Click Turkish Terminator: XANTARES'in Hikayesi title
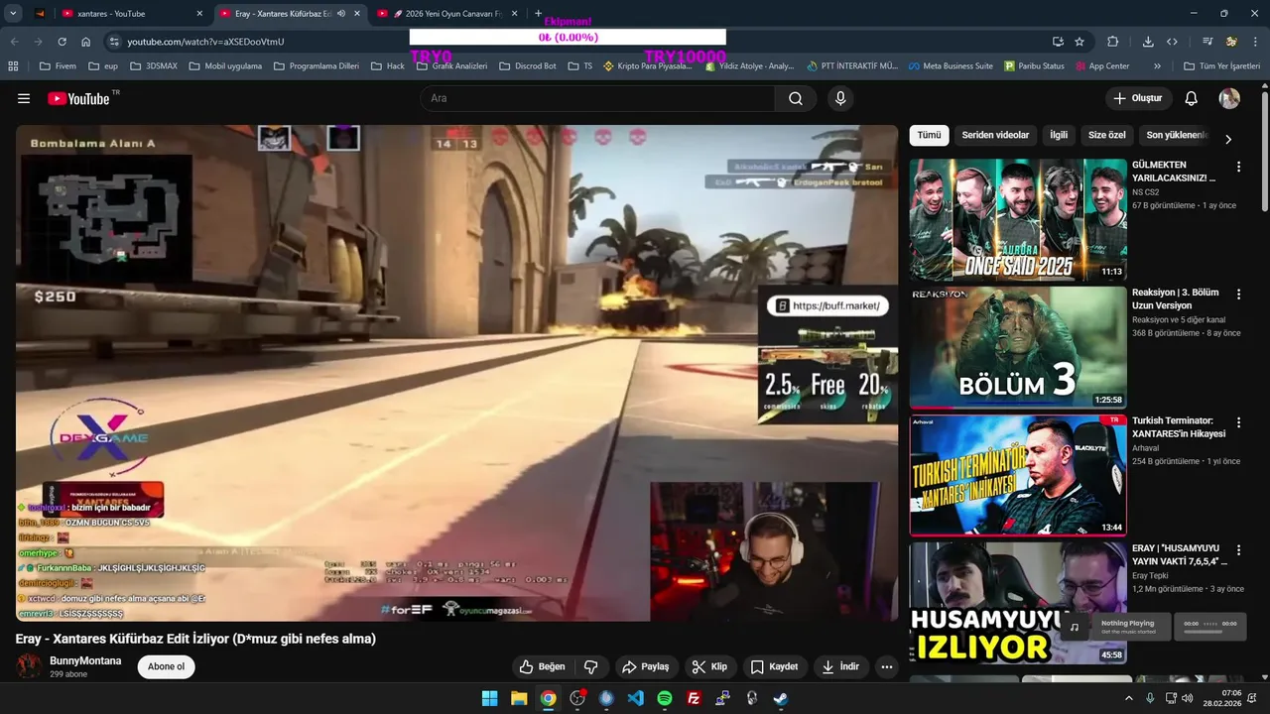The image size is (1270, 714). tap(1179, 427)
